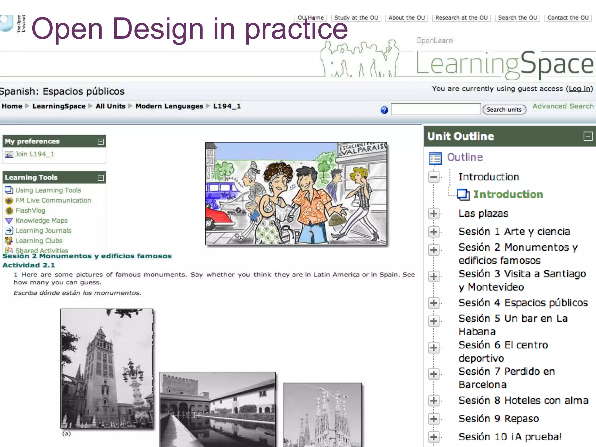Click the unit search text field
Viewport: 596px width, 447px height.
coord(435,109)
